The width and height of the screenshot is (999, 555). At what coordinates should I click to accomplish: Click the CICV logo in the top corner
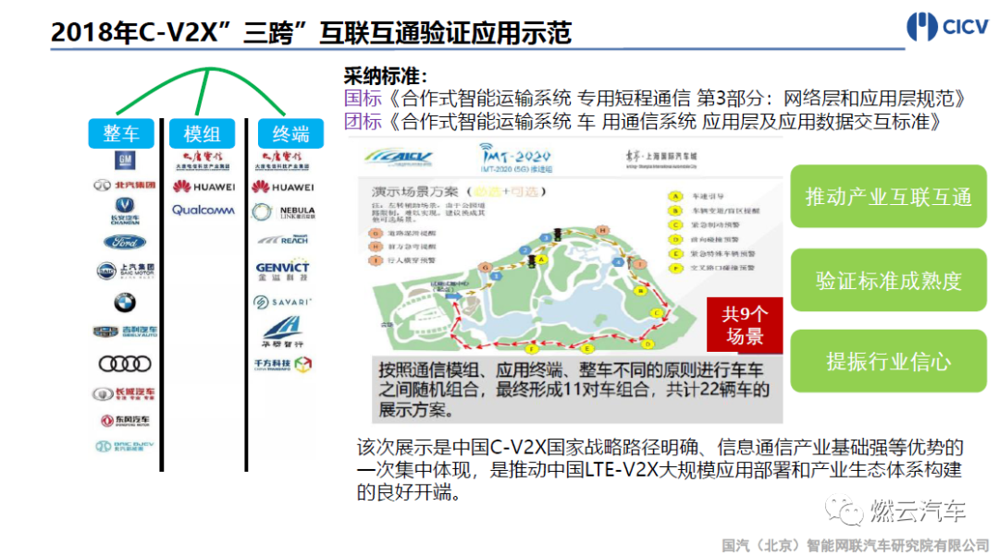[x=947, y=27]
